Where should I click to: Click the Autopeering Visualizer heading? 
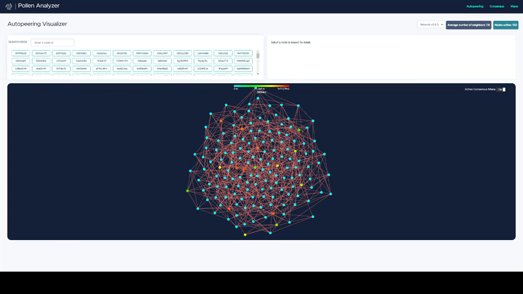(37, 24)
